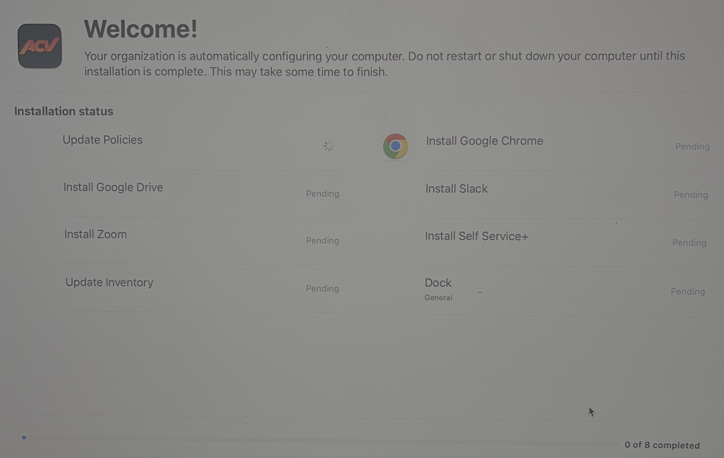Click the Google Chrome icon
This screenshot has width=724, height=458.
(x=395, y=146)
